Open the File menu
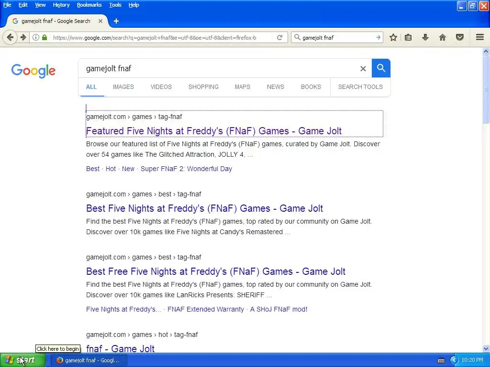490x367 pixels. pos(7,5)
